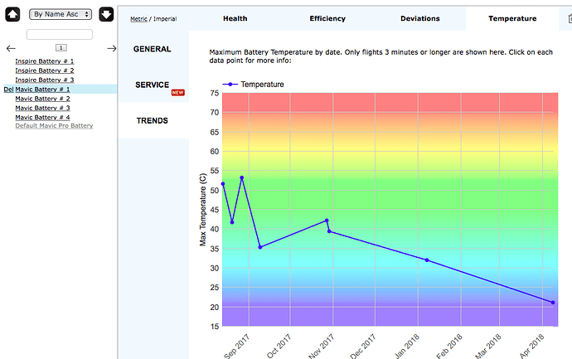Select Mavic Battery # 2

coord(42,99)
